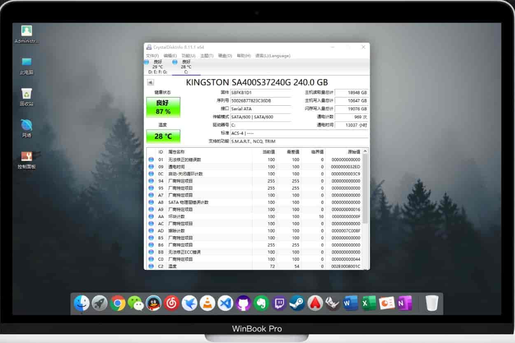This screenshot has height=343, width=515.
Task: Open WeChat in the dock
Action: tap(135, 304)
